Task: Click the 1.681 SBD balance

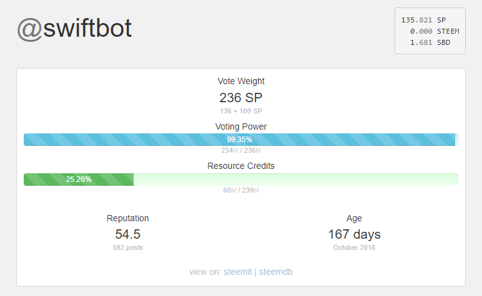Action: pyautogui.click(x=430, y=42)
